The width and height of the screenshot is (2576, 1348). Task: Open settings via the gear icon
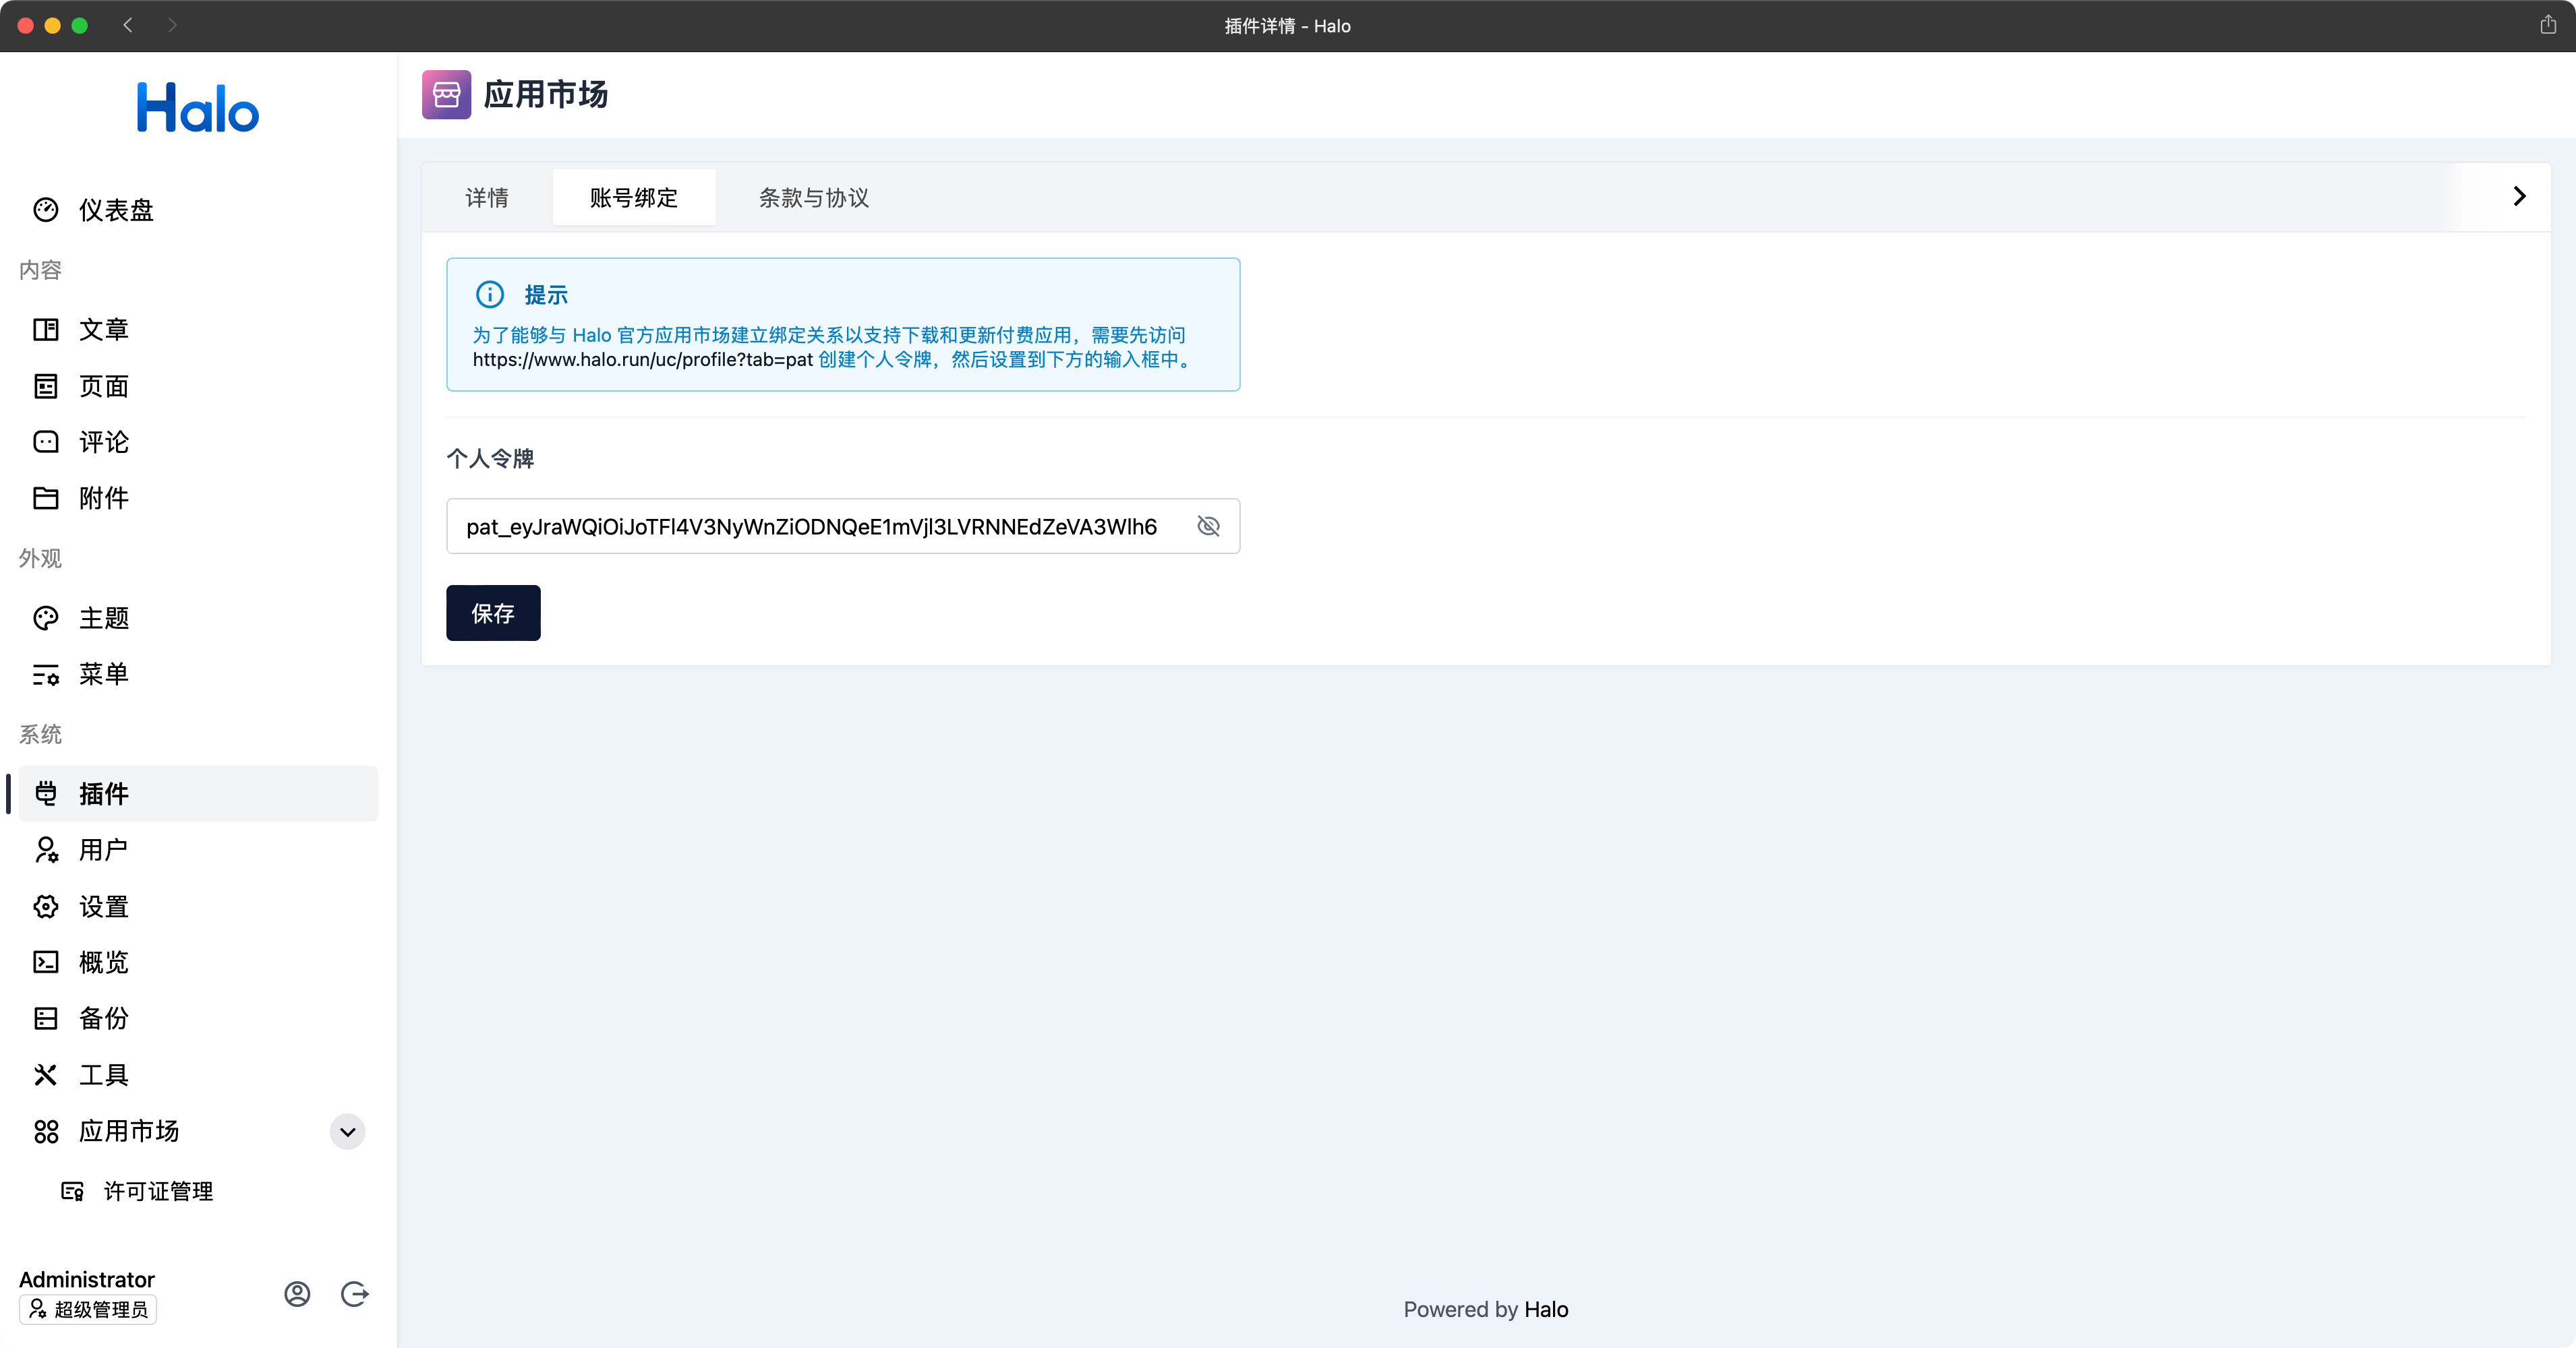pos(46,907)
